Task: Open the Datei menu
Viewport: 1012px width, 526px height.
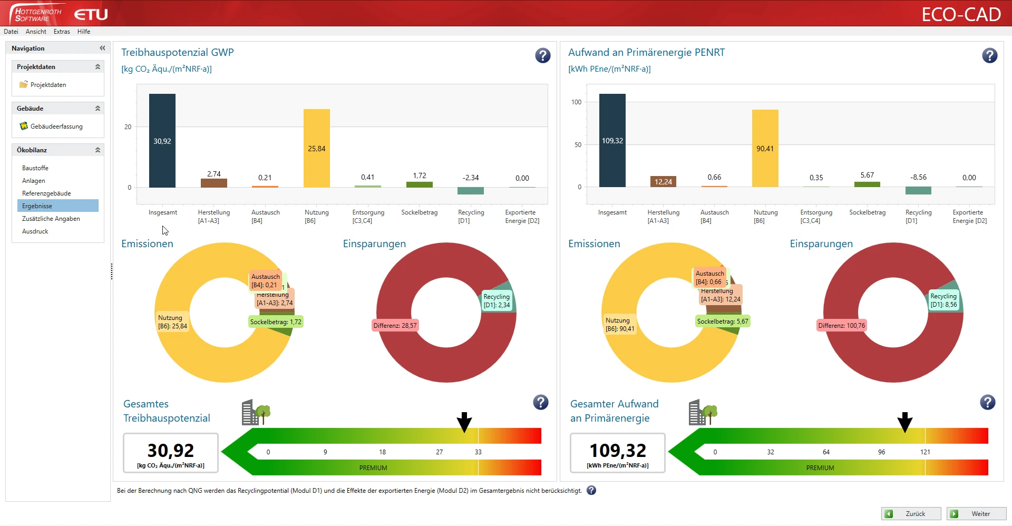Action: (x=11, y=32)
